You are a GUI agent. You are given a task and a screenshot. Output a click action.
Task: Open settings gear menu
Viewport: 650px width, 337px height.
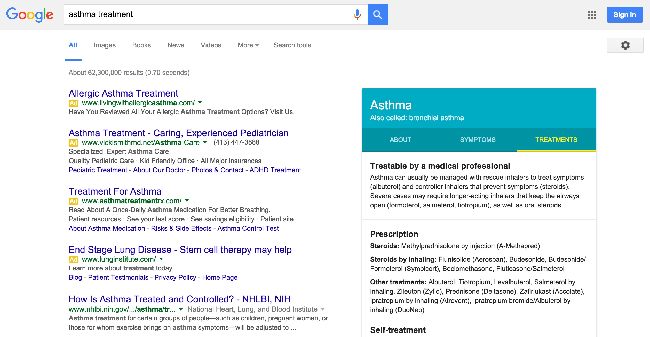(x=625, y=45)
